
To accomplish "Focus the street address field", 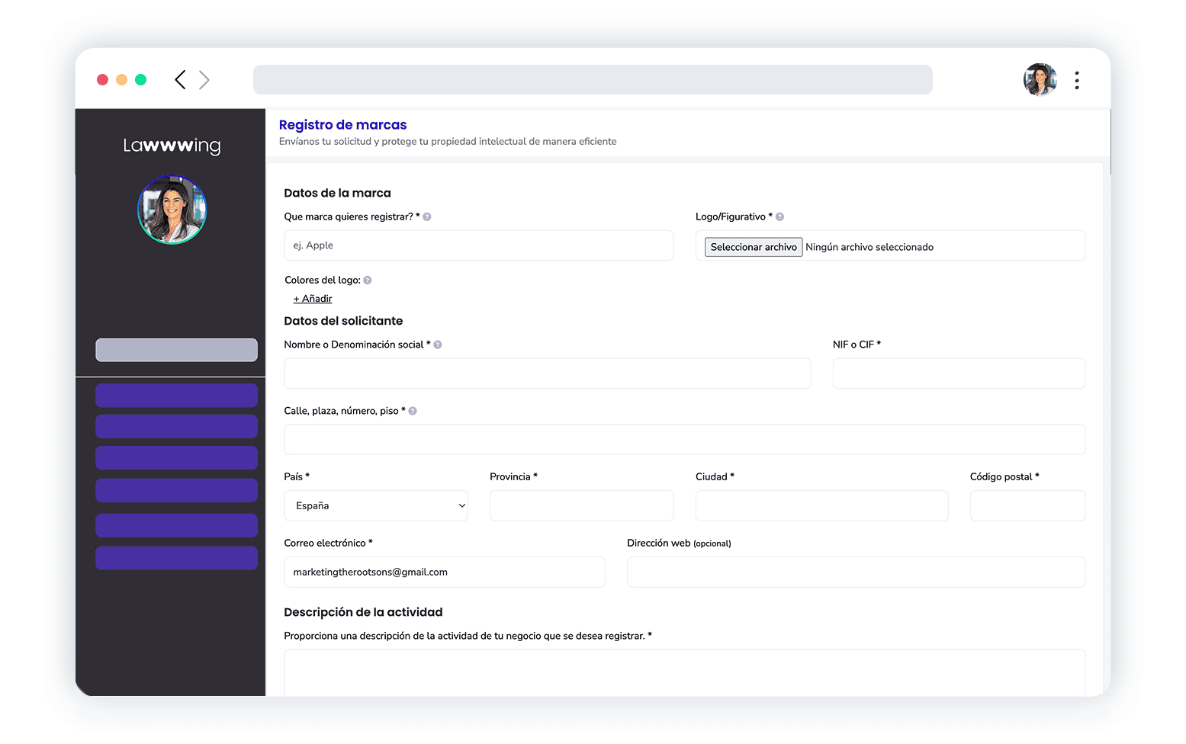I will [x=685, y=440].
